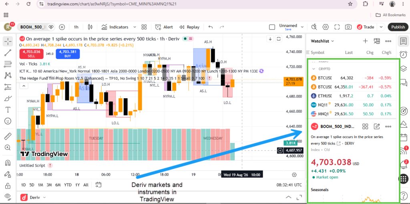Bookmark this page with the star icon
The image size is (410, 204).
350,4
